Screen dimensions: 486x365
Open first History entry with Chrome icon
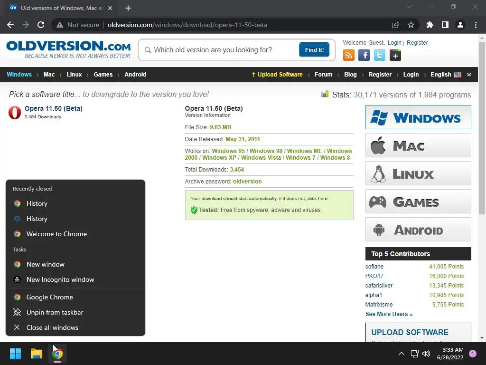coord(75,203)
